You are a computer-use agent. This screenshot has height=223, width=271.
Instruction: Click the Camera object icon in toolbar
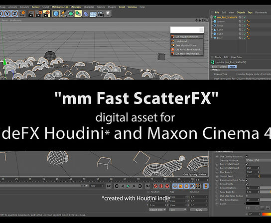coord(100,14)
